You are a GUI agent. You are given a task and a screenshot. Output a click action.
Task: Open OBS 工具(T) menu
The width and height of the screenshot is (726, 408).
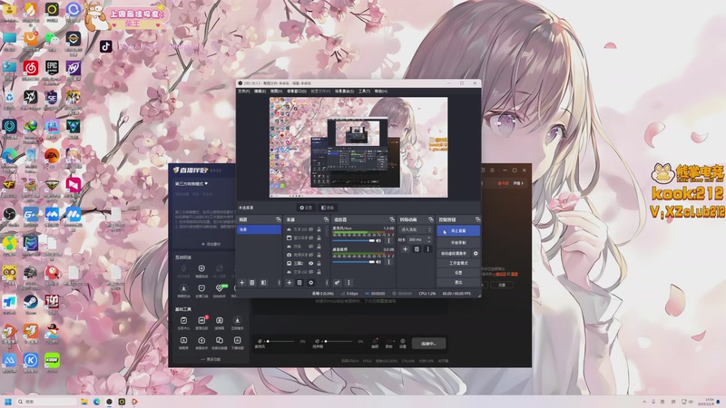pyautogui.click(x=364, y=92)
